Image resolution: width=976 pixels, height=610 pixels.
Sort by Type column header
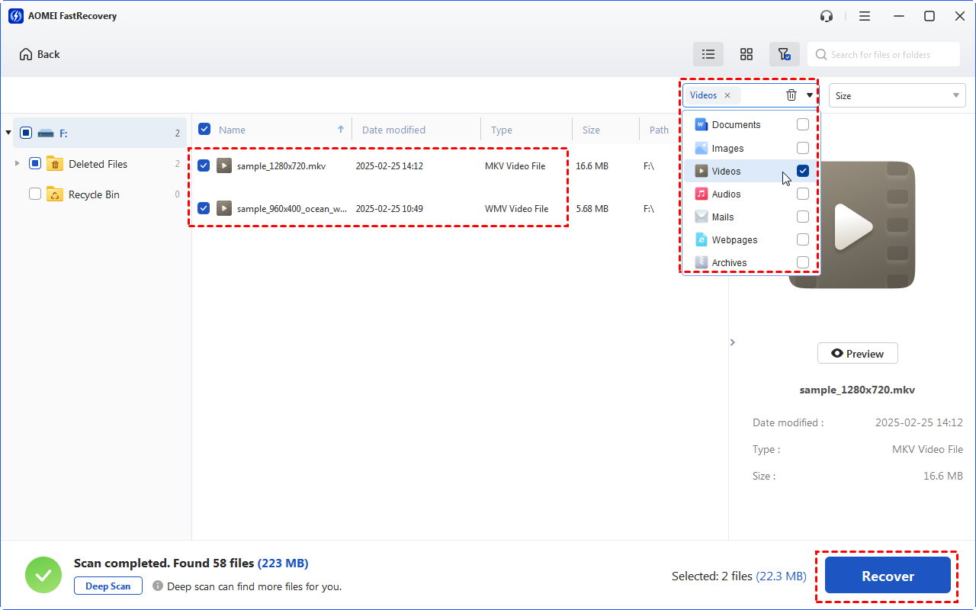pyautogui.click(x=502, y=130)
